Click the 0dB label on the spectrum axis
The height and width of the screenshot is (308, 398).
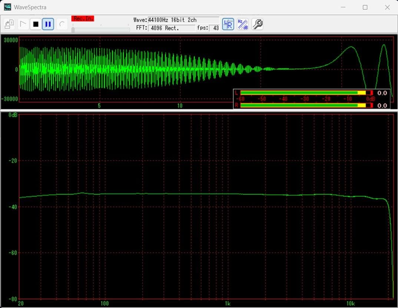click(13, 115)
